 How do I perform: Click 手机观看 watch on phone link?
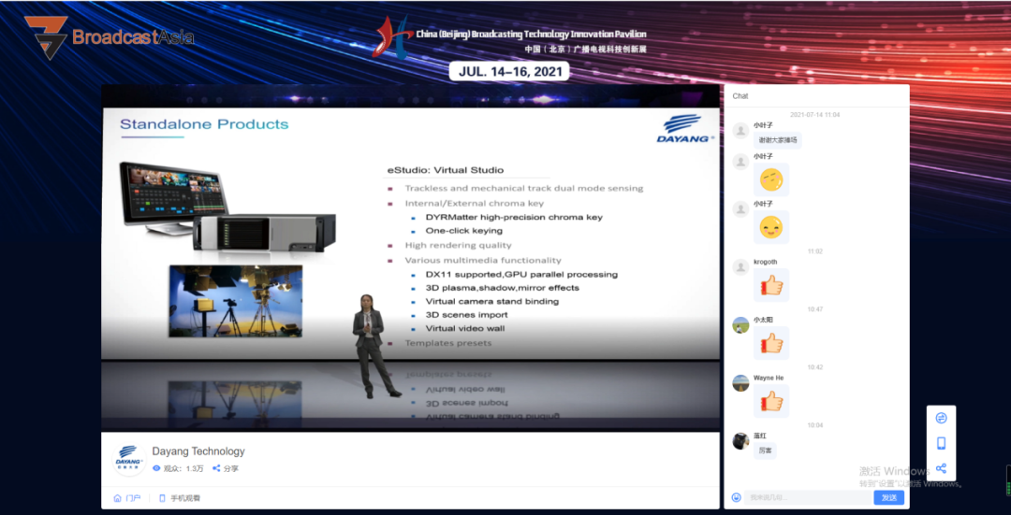pos(179,497)
